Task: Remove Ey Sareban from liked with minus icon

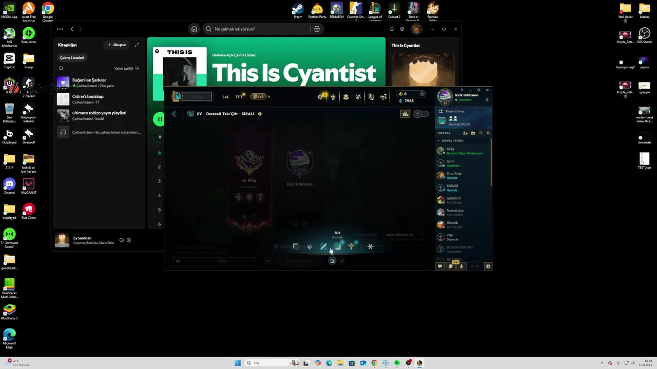Action: (x=122, y=240)
